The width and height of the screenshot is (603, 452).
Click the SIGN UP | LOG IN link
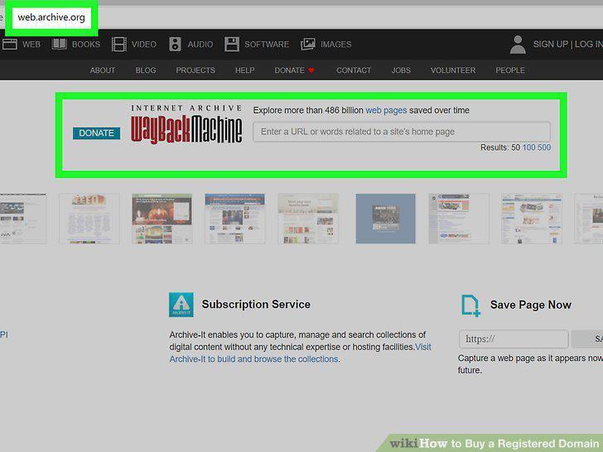[567, 44]
